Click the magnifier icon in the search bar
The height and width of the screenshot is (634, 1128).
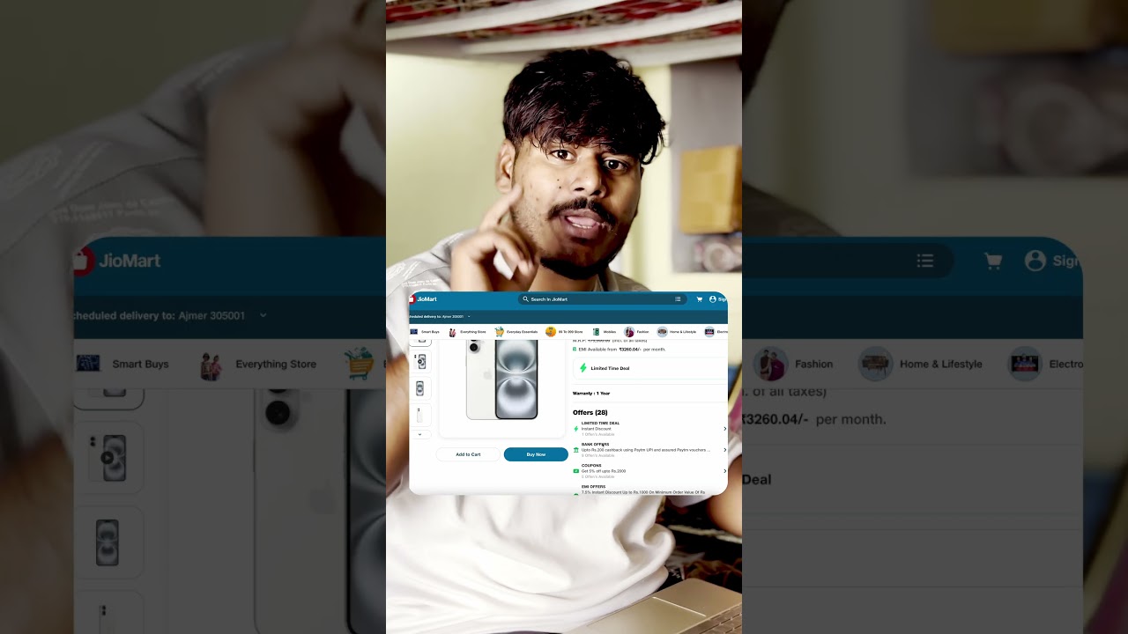[526, 299]
